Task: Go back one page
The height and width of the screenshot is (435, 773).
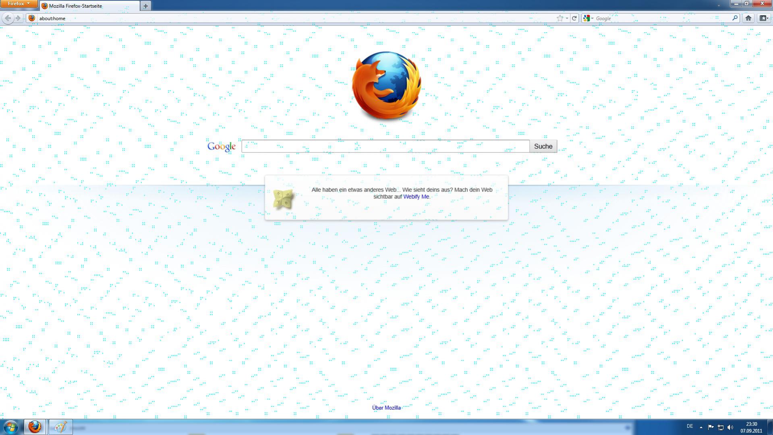Action: 8,18
